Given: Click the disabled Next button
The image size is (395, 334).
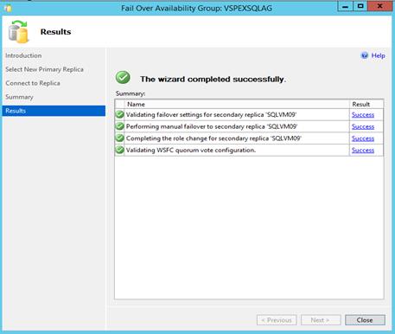Looking at the screenshot, I should tap(321, 320).
